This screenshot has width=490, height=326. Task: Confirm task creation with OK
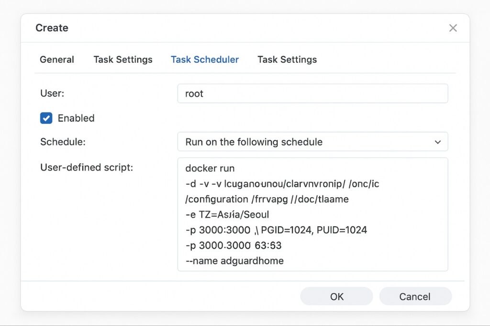336,296
